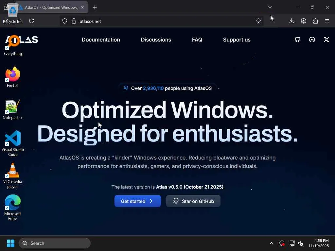Close the AtlasOS browser tab

pos(82,7)
